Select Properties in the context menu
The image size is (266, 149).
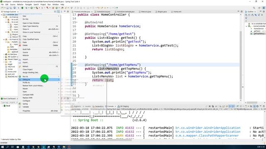pos(39,111)
